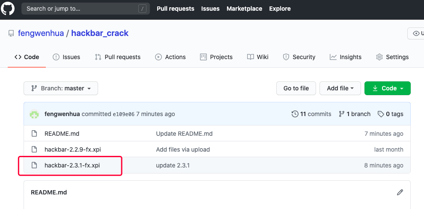Screen dimensions: 424x209
Task: Open the Wiki tab
Action: [x=258, y=57]
